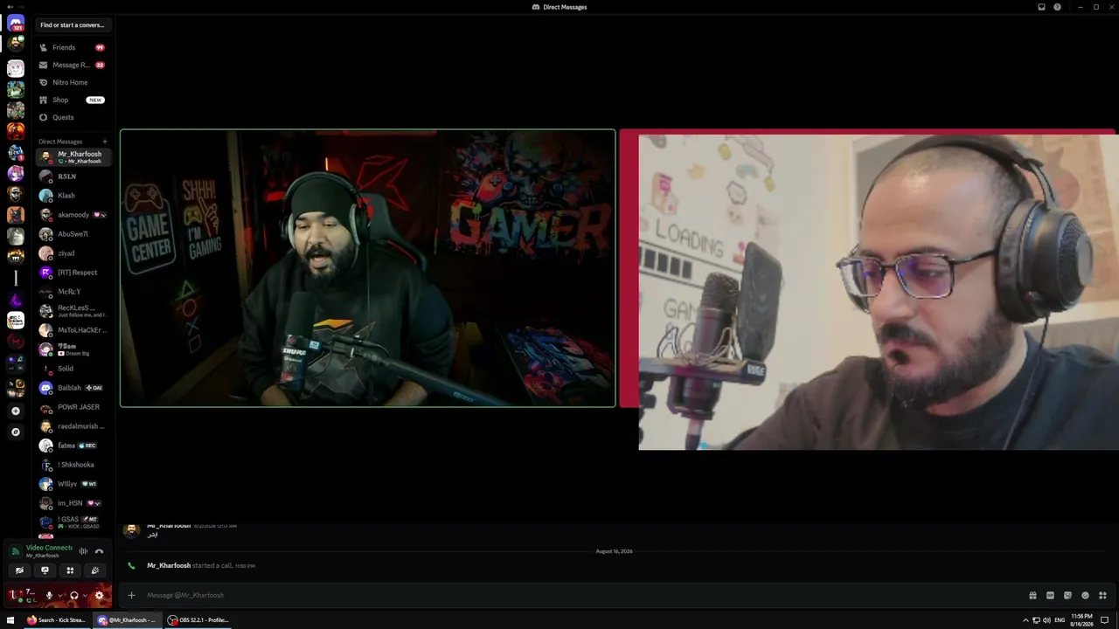Open the MaToLHaCkEr direct message
Image resolution: width=1119 pixels, height=629 pixels.
(73, 330)
